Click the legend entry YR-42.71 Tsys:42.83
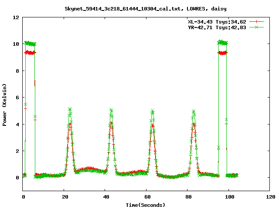The image size is (279, 209). coord(217,27)
